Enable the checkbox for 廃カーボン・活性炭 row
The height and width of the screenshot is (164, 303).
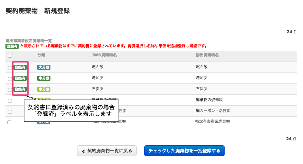tap(9, 111)
